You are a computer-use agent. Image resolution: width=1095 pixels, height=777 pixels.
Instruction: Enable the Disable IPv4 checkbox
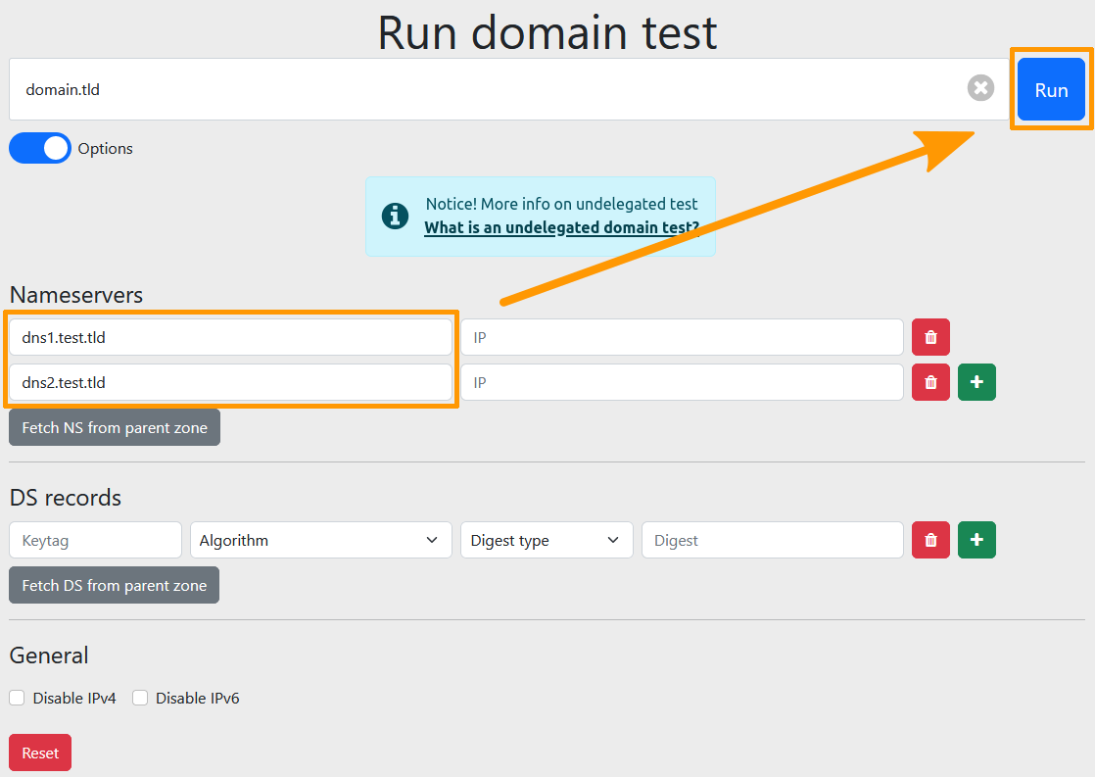pos(16,698)
